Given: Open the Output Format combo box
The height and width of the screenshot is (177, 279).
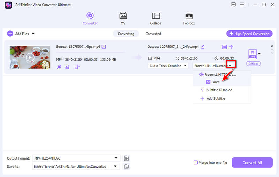Looking at the screenshot, I should click(x=76, y=158).
